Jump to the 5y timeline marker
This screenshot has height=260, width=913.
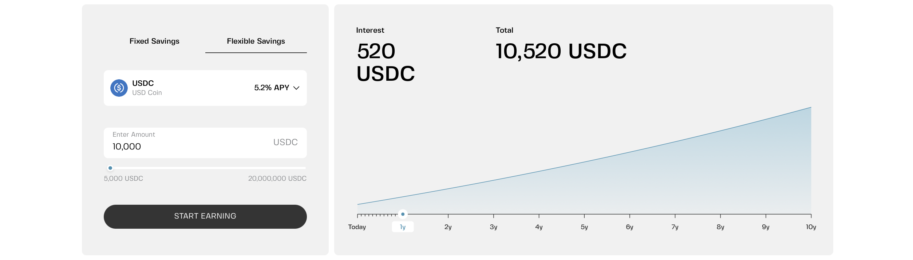pos(584,227)
